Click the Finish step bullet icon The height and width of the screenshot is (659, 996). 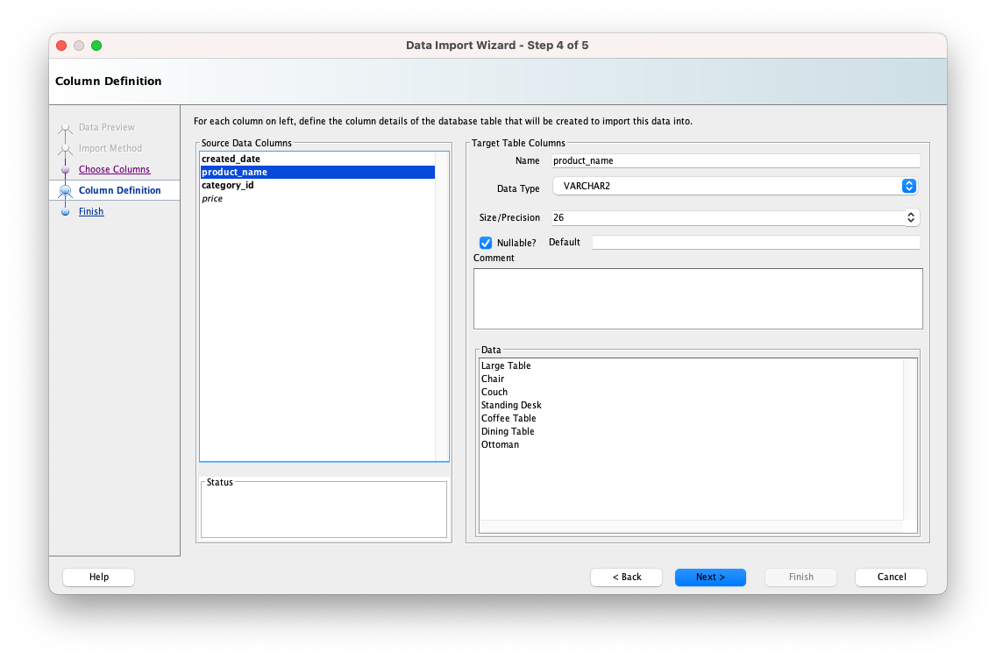point(65,211)
